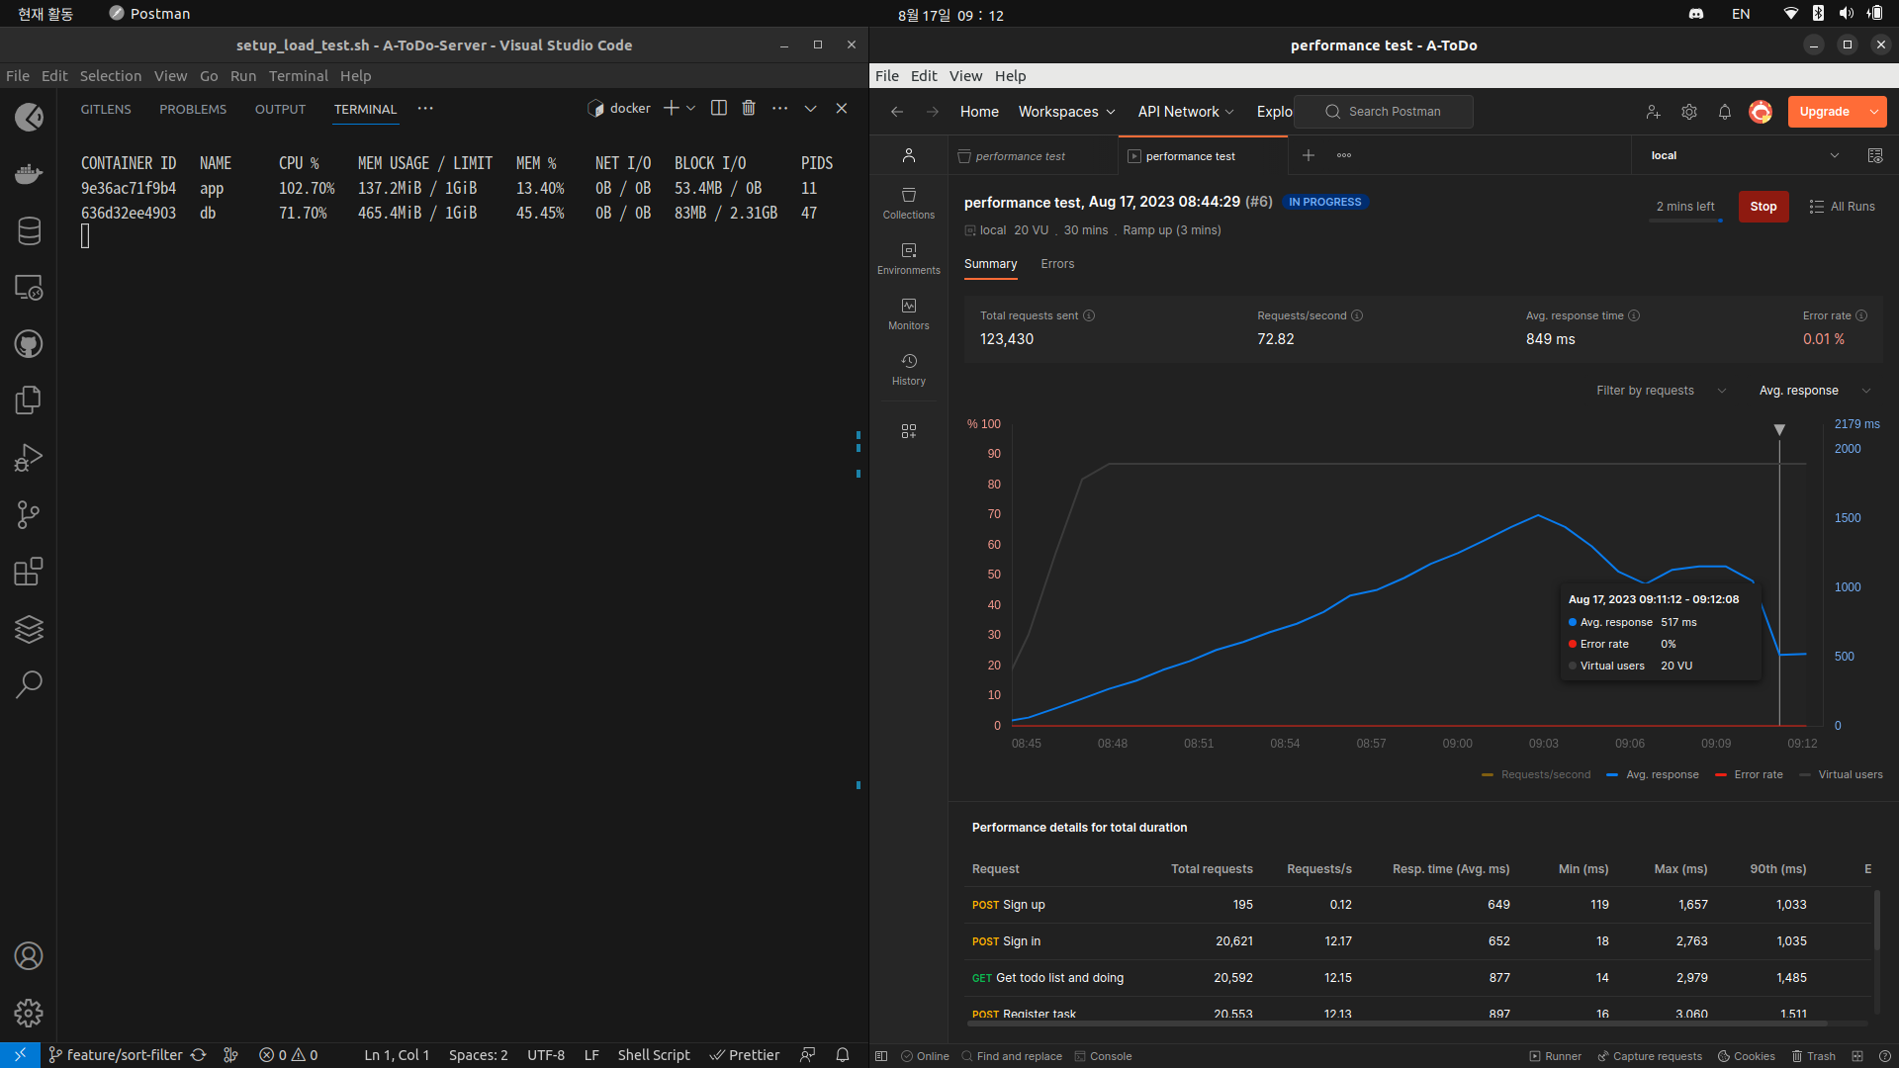Open Trash in Postman status bar
1899x1068 pixels.
click(x=1813, y=1056)
